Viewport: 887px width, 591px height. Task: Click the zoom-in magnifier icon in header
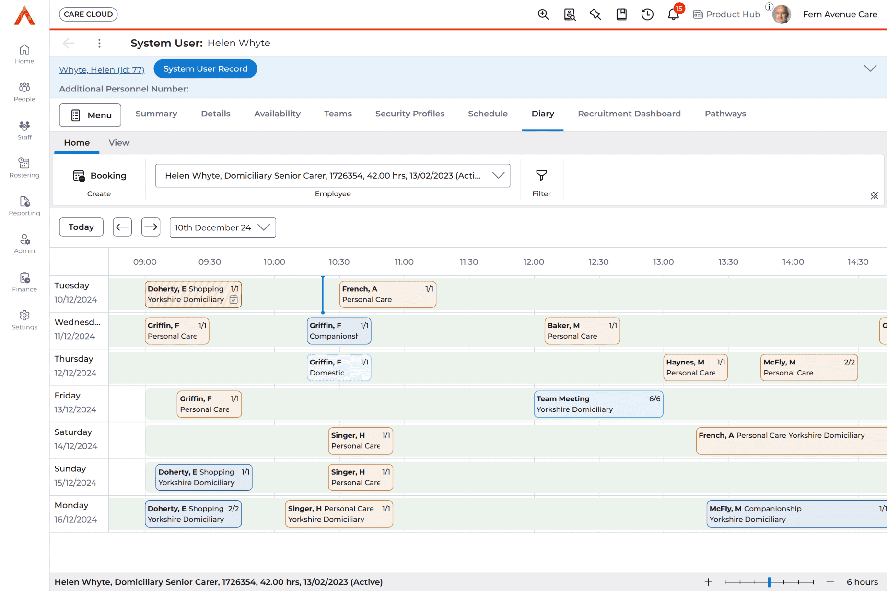pos(543,14)
